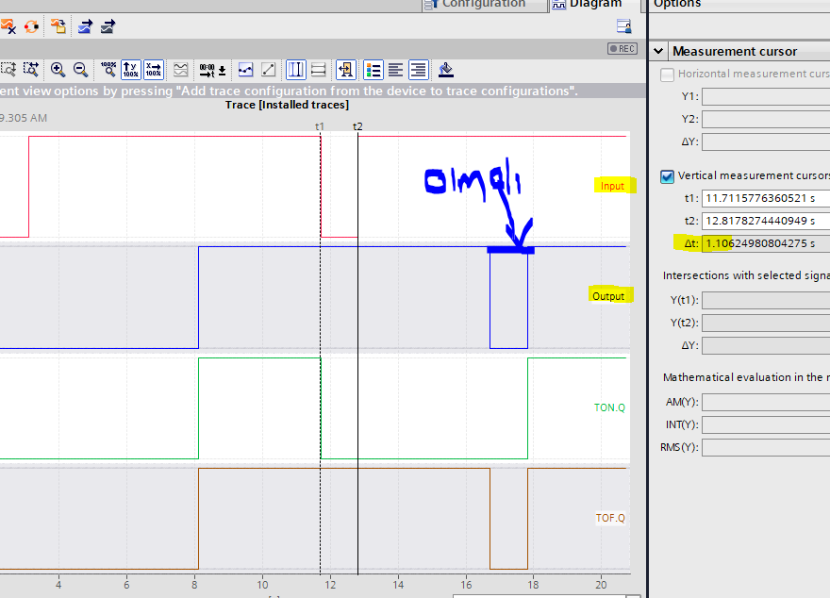
Task: Click the t1 time value field
Action: (766, 198)
